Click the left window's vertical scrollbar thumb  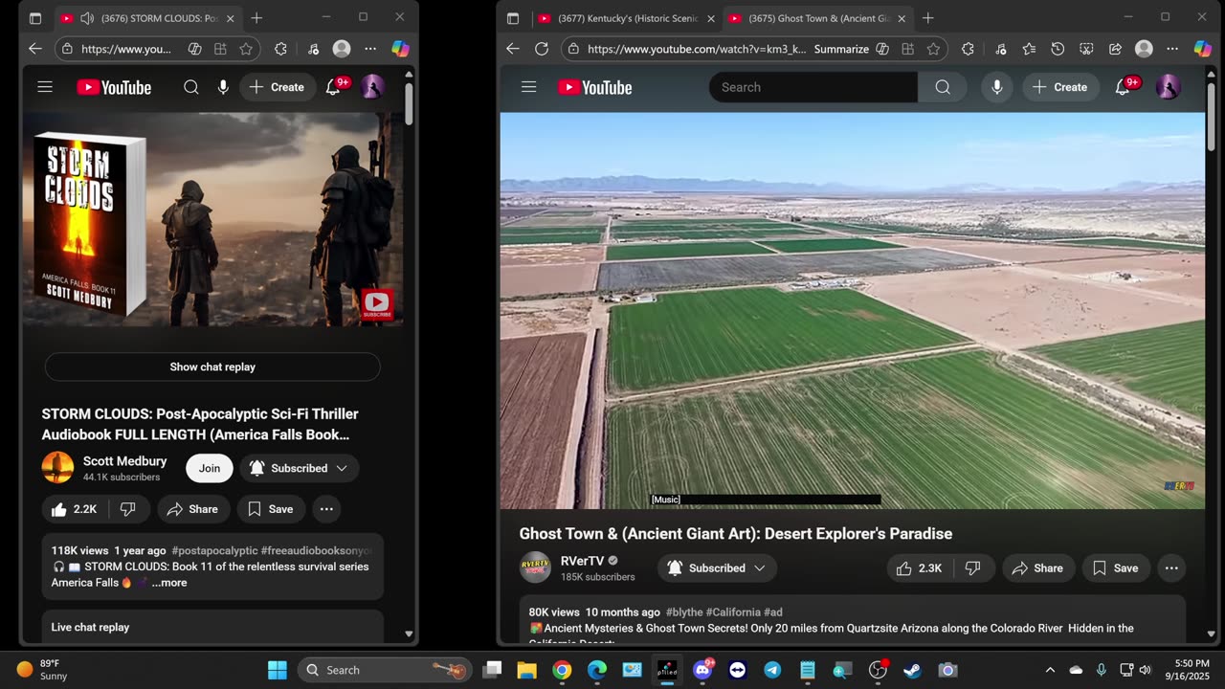[x=409, y=103]
